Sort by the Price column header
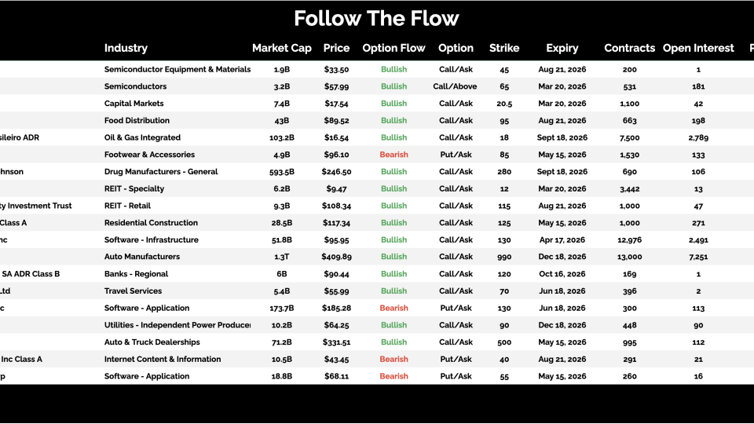 click(336, 48)
